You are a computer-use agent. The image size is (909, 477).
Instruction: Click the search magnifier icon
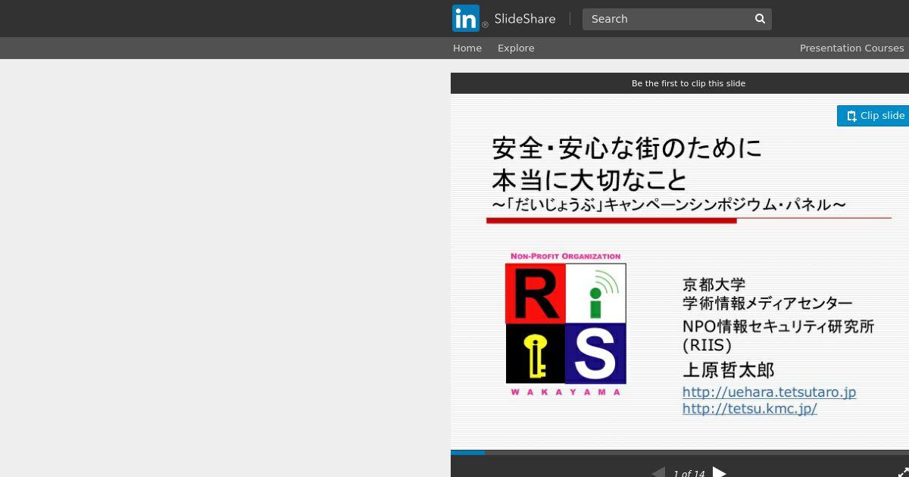point(761,19)
